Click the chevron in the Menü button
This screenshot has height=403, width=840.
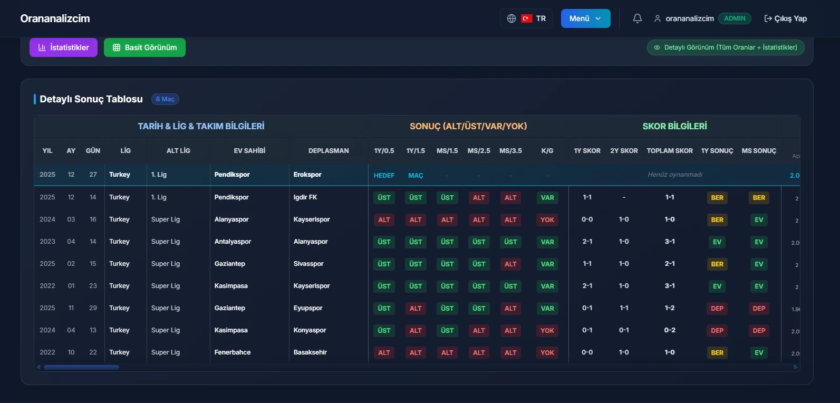coord(598,18)
